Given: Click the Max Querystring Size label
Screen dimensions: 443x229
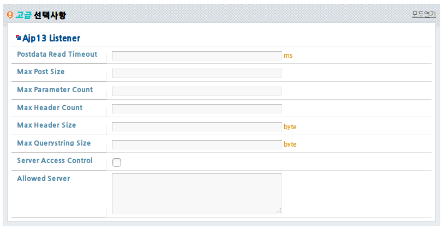Looking at the screenshot, I should 54,143.
